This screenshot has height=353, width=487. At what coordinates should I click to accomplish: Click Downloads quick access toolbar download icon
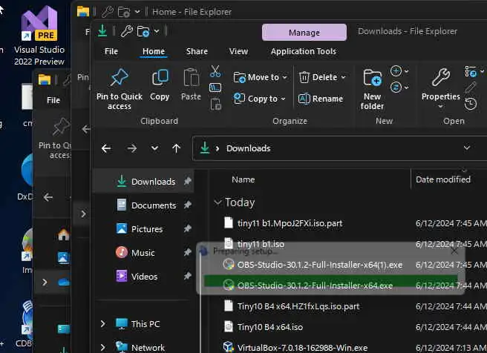pyautogui.click(x=102, y=31)
